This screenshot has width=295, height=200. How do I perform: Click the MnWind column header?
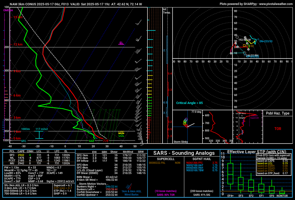[128, 152]
